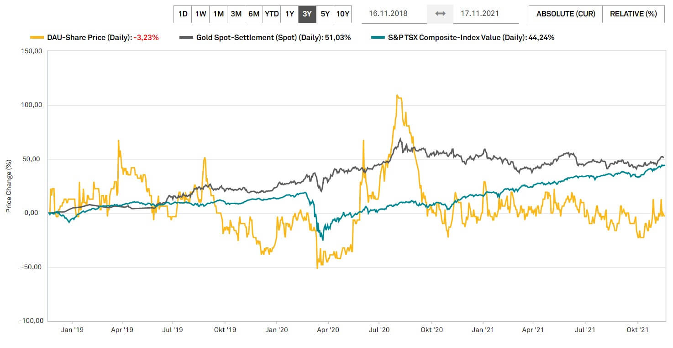Expand chart to 5Y range

click(325, 14)
